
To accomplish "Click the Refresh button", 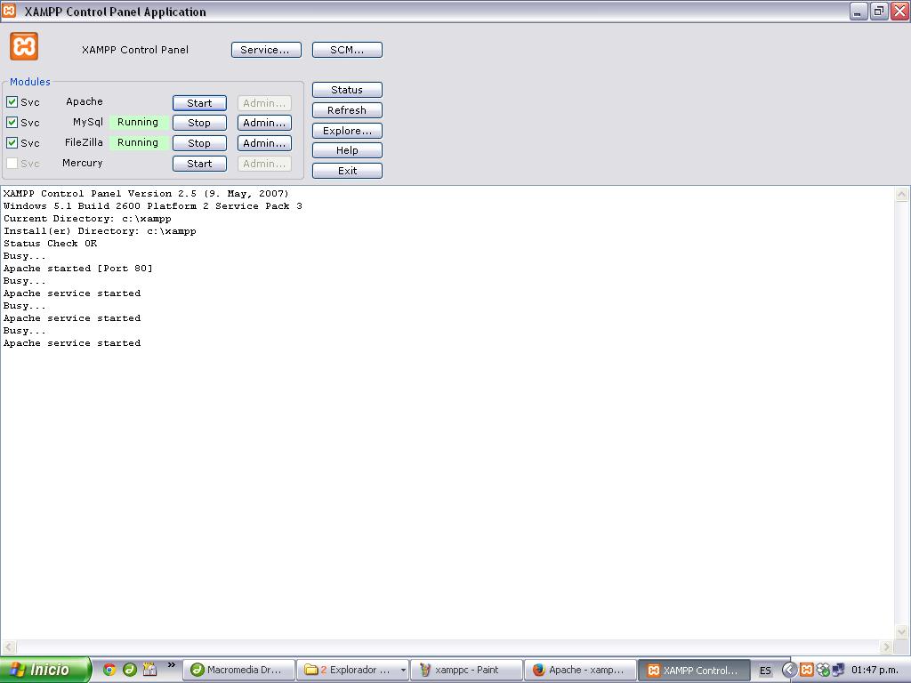I will [347, 110].
